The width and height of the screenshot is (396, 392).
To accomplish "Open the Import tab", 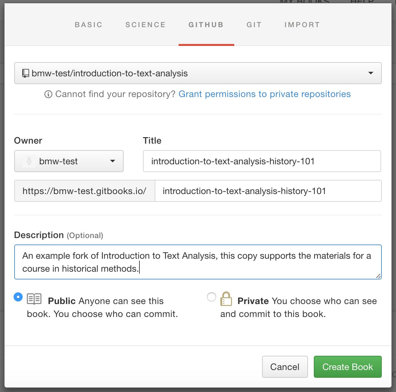I will coord(302,25).
